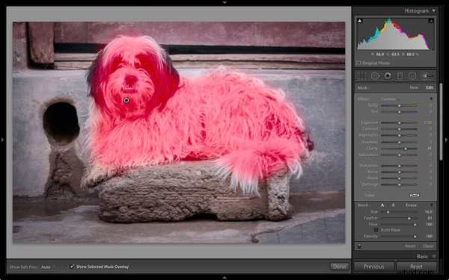Click the Feather value 81

click(430, 218)
